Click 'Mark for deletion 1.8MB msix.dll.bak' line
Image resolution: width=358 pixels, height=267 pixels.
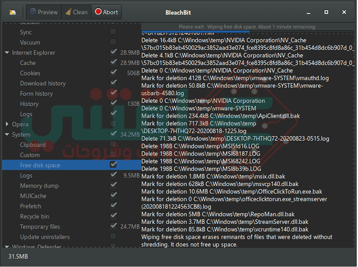(x=213, y=176)
